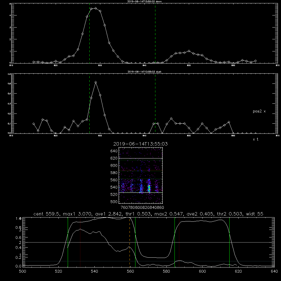Click bottom plot x-axis label 640
Viewport: 281px width, 281px height.
[274, 271]
